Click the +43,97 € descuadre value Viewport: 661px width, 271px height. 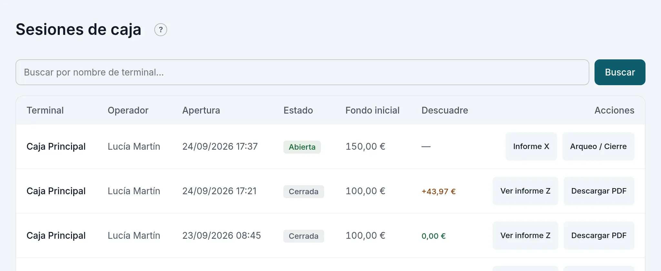click(x=439, y=192)
